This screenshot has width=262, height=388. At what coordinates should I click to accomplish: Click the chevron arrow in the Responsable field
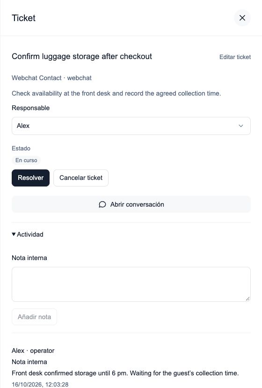tap(241, 126)
